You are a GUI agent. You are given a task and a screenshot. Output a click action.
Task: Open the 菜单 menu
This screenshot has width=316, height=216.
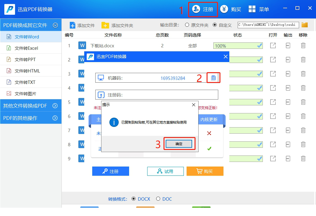tap(259, 9)
